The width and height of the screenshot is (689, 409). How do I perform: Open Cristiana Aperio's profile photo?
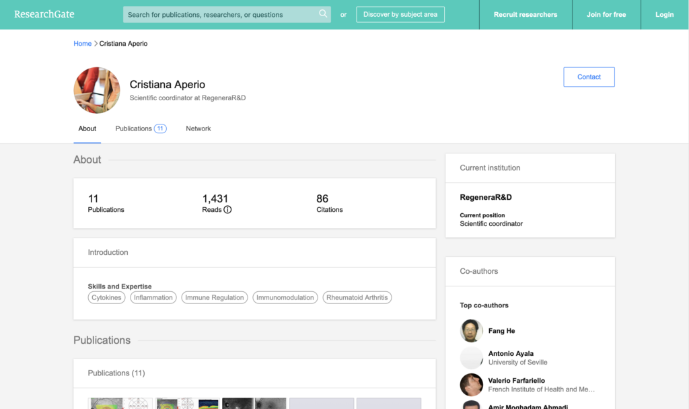97,90
